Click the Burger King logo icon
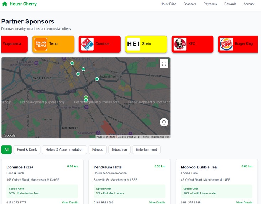Viewport: 261px width, 204px height. (x=226, y=44)
